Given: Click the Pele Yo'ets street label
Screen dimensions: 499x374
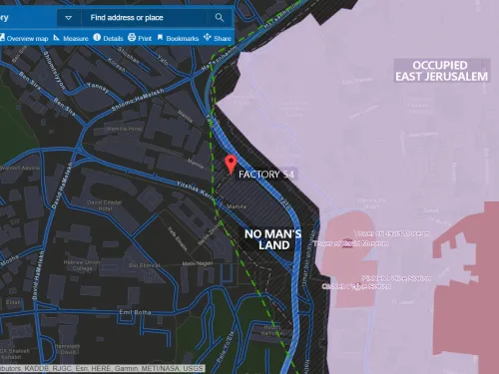Looking at the screenshot, I should tap(226, 347).
